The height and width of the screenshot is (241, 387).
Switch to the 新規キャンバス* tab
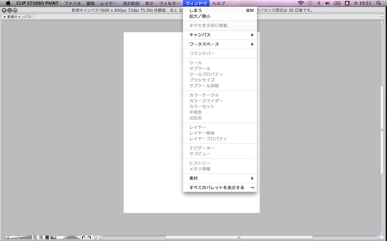(18, 17)
